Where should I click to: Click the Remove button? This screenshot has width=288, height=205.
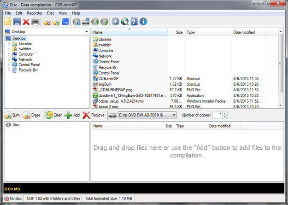tap(94, 115)
